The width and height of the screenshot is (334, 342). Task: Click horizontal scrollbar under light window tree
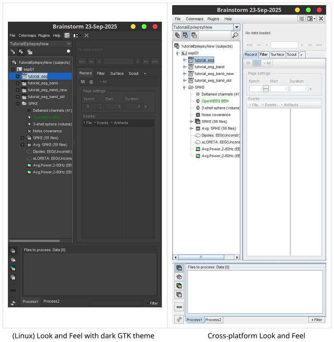(x=201, y=257)
